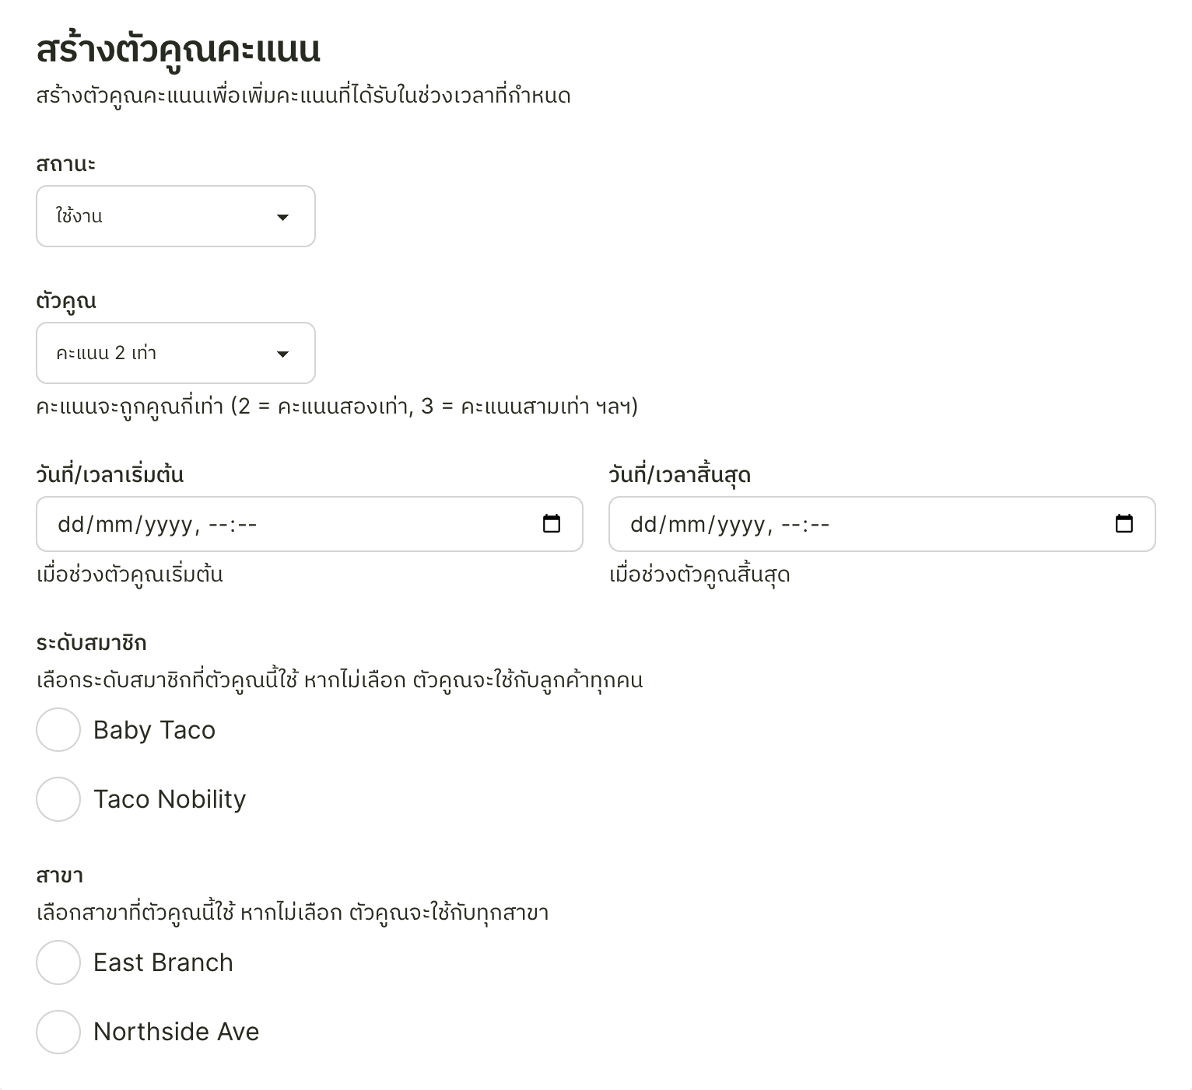Click the multiplier explanation hint text
Screen dimensions: 1192x1090
click(x=337, y=406)
